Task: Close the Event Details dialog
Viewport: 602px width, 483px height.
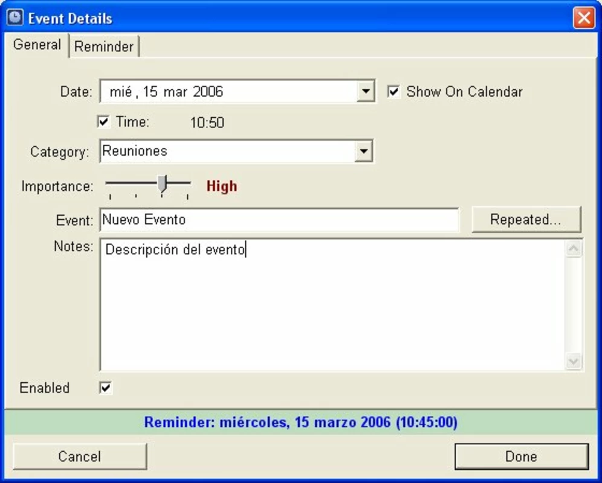Action: pos(584,18)
